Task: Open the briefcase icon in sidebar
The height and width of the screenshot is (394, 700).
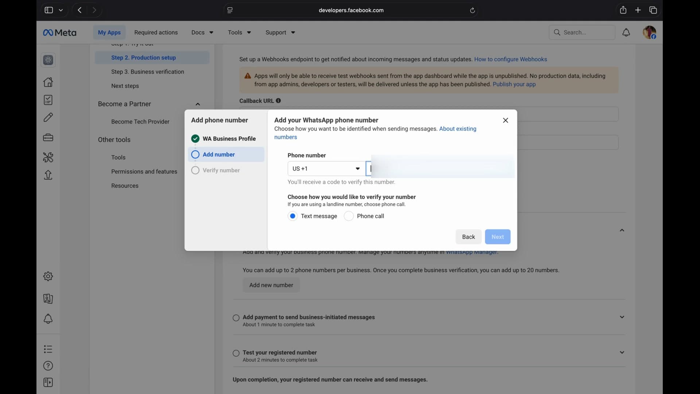Action: [x=48, y=138]
